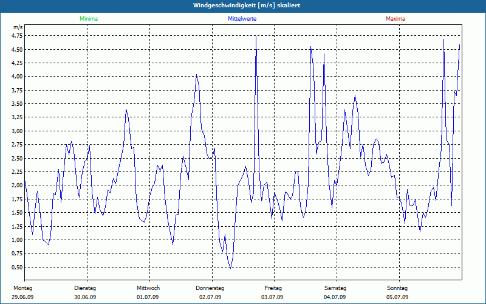This screenshot has height=304, width=486.
Task: Click the 2,25 y-axis value
Action: click(18, 172)
